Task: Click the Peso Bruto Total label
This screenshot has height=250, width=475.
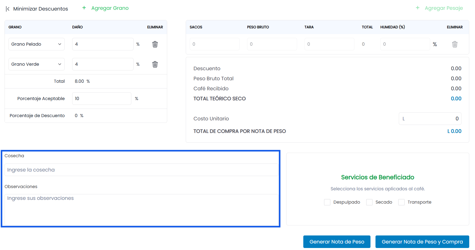Action: (214, 78)
